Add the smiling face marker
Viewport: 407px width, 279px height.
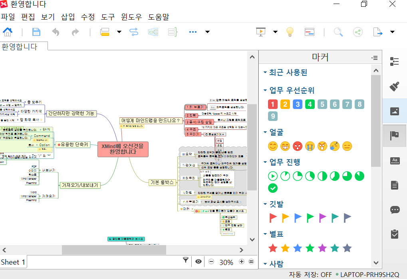272,146
